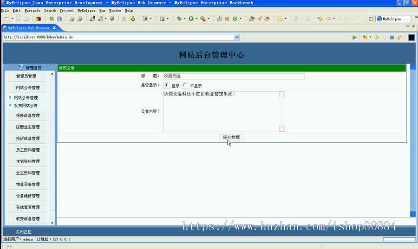Click 关闭左栏 to hide sidebar
This screenshot has width=418, height=249.
coord(23,232)
